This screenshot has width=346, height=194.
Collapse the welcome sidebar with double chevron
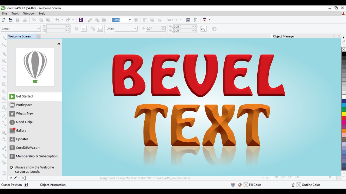59,44
